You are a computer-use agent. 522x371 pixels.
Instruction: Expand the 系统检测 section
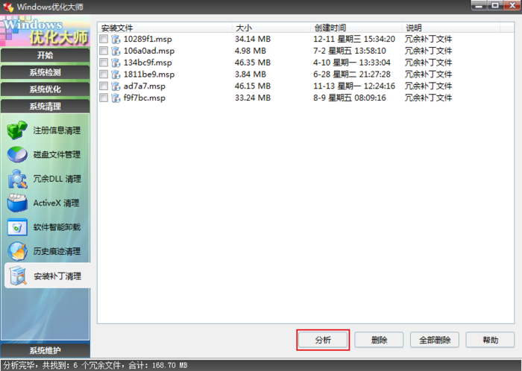45,72
